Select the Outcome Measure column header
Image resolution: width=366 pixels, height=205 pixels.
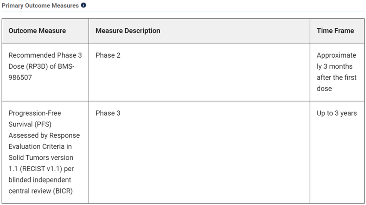pyautogui.click(x=45, y=31)
